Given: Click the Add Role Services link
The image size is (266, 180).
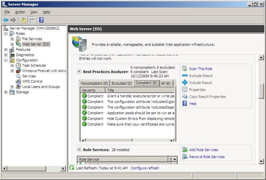Looking at the screenshot, I should [x=203, y=150].
